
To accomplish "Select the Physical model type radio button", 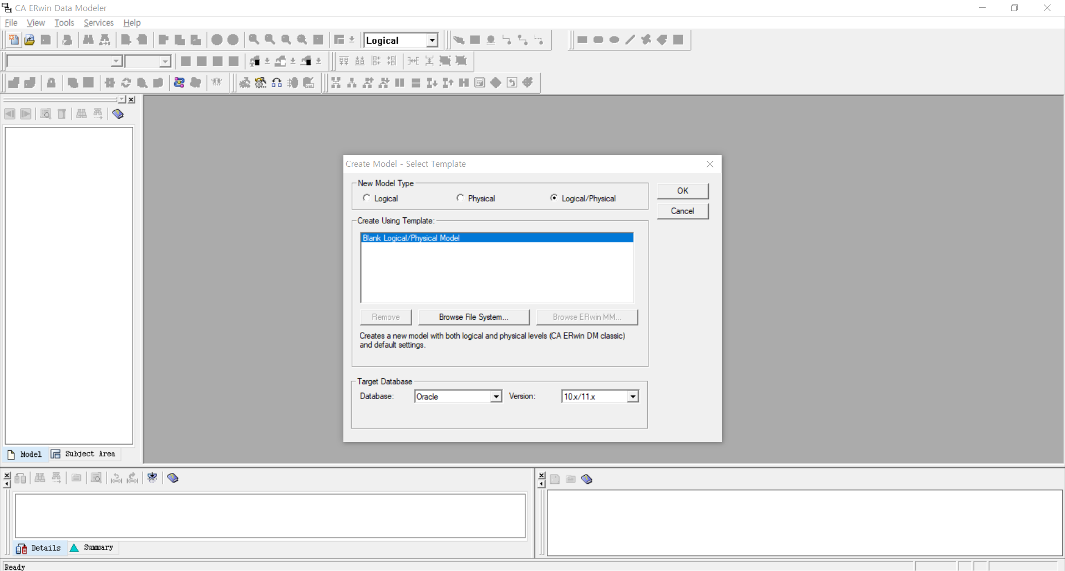I will coord(461,198).
